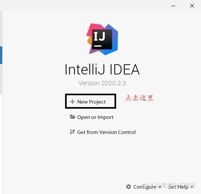The image size is (201, 194).
Task: Open the Get Help menu label
Action: coord(178,187)
